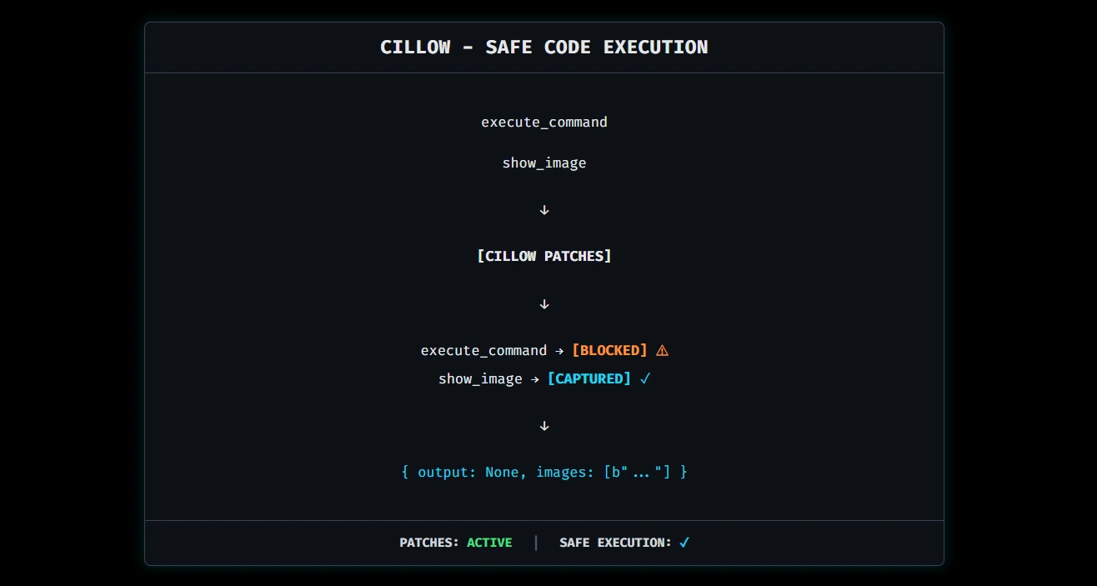
Task: Select the orange [BLOCKED] status label
Action: pos(609,350)
